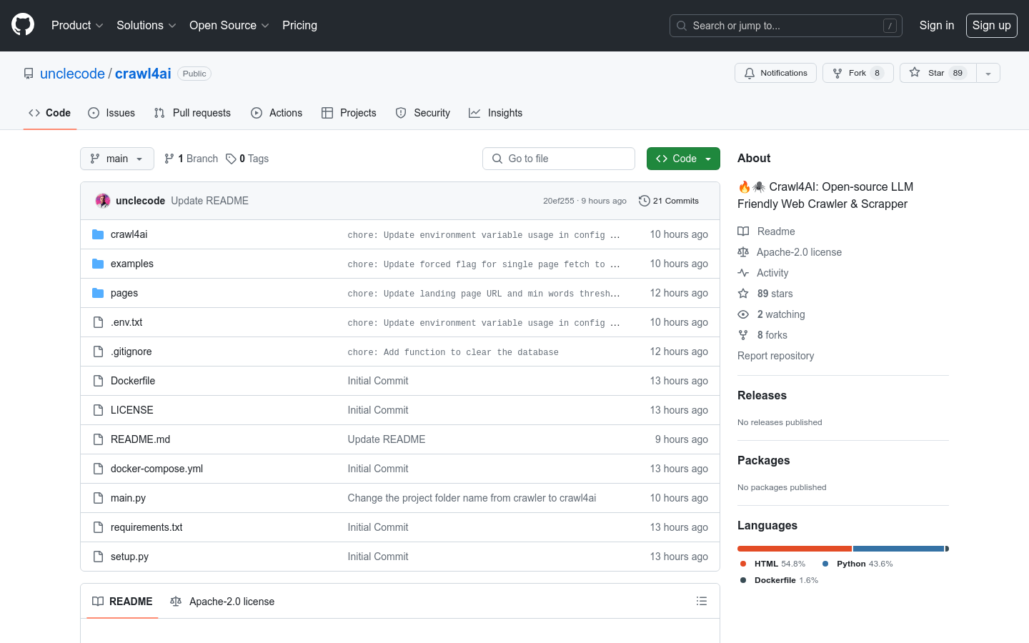Open the docker-compose.yml file

coord(156,469)
